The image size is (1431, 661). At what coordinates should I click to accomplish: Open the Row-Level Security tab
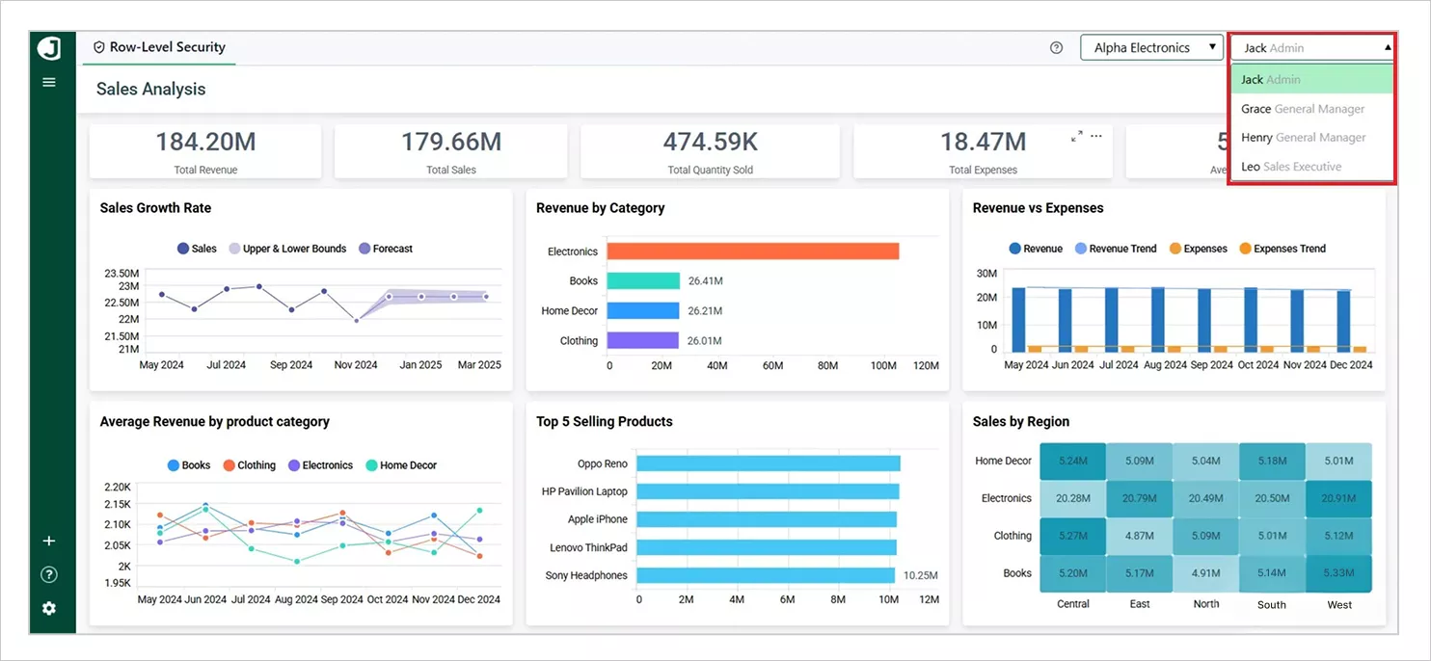click(x=159, y=47)
